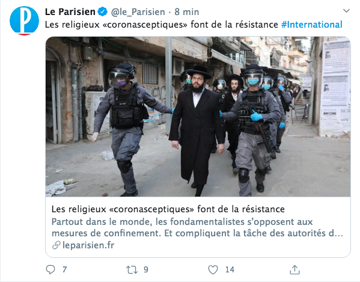
Task: Visit the @le_Parisien handle
Action: pyautogui.click(x=138, y=12)
